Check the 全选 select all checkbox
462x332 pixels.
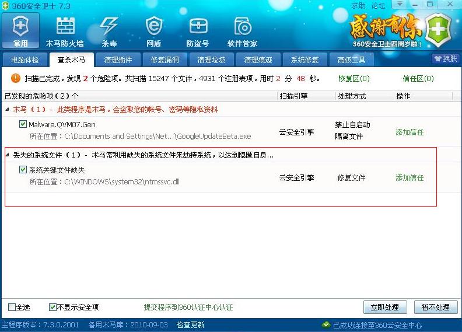tap(12, 307)
